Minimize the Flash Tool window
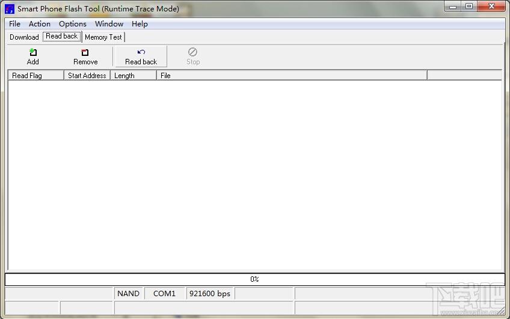The width and height of the screenshot is (510, 319). pyautogui.click(x=452, y=6)
